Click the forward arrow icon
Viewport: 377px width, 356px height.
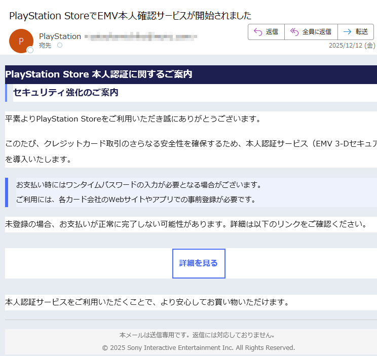(x=347, y=31)
